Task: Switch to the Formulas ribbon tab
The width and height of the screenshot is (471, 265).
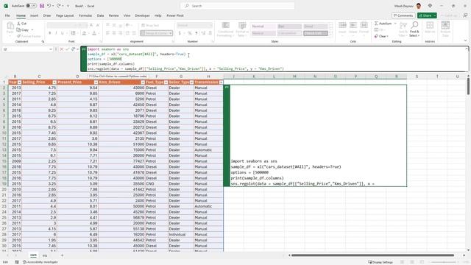Action: pyautogui.click(x=85, y=15)
